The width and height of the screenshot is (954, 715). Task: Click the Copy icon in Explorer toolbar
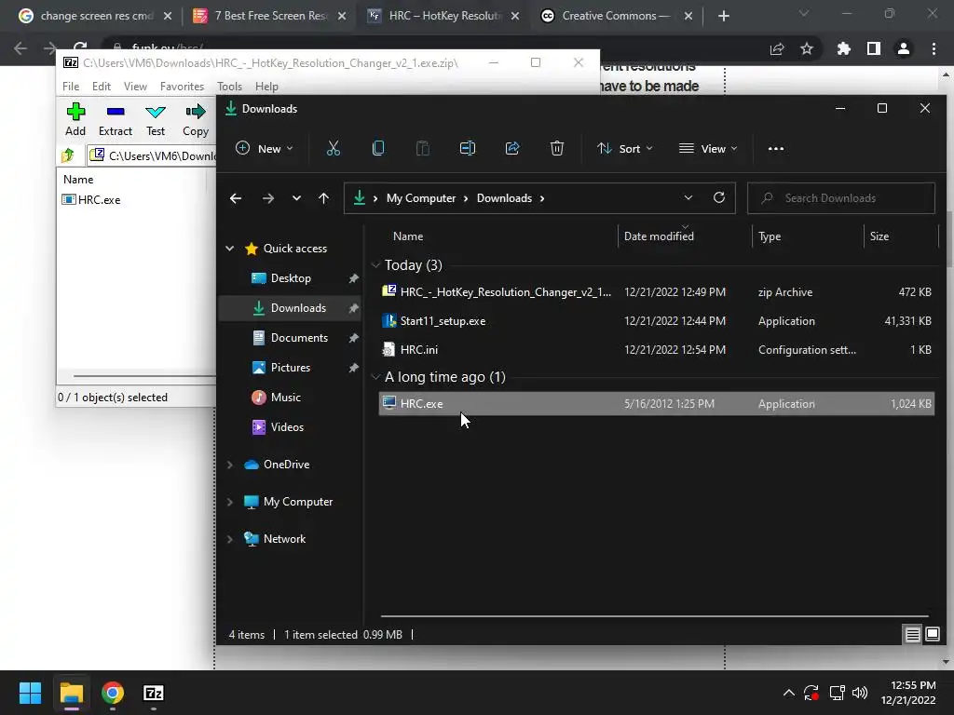tap(378, 148)
